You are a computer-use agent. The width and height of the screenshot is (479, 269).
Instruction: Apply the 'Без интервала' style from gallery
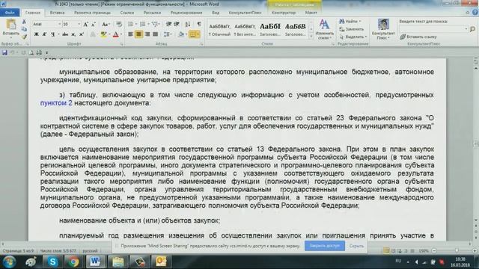pos(245,30)
